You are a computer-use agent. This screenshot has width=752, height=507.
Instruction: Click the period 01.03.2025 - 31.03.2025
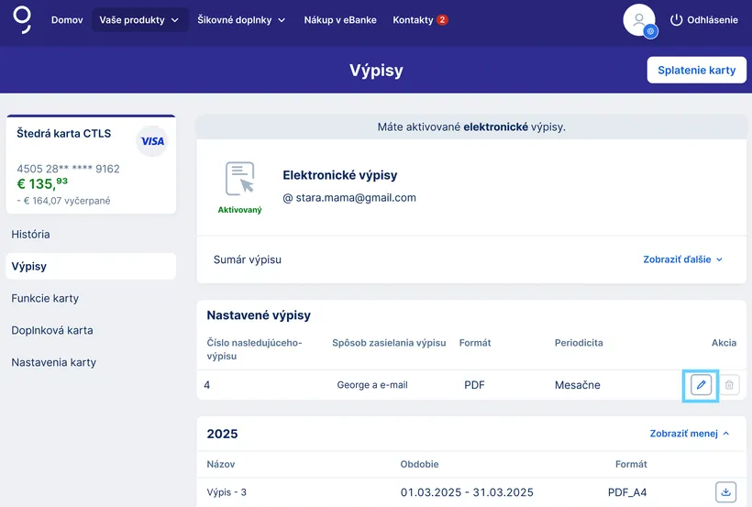467,492
